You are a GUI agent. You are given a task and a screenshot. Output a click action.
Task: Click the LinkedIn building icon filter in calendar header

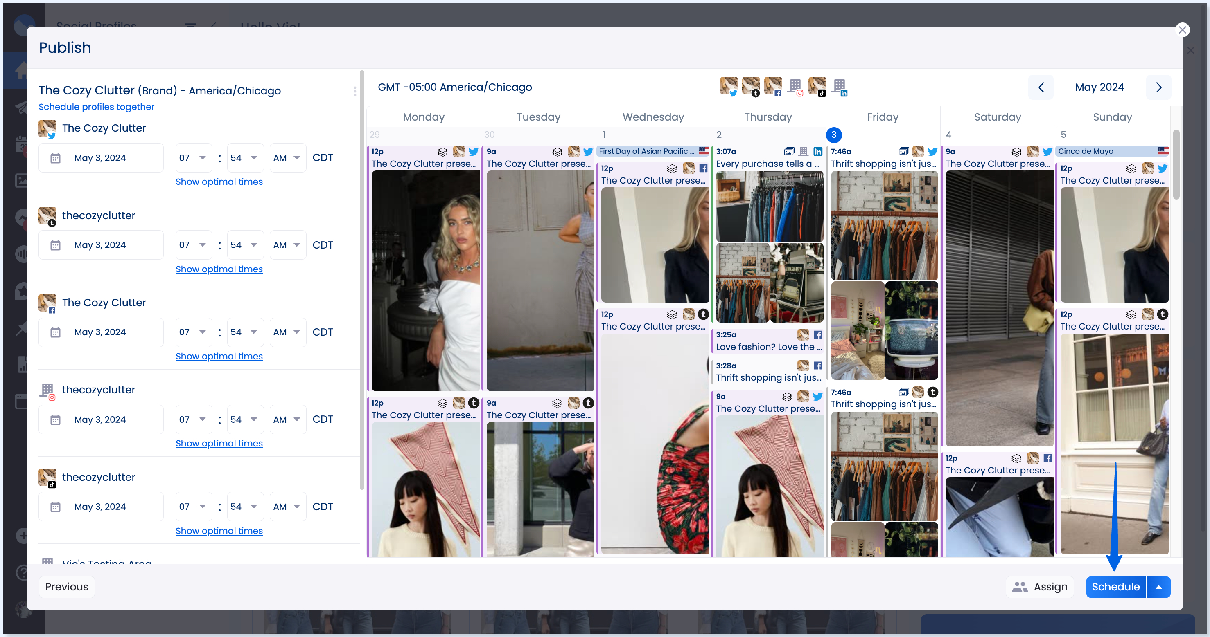[840, 87]
